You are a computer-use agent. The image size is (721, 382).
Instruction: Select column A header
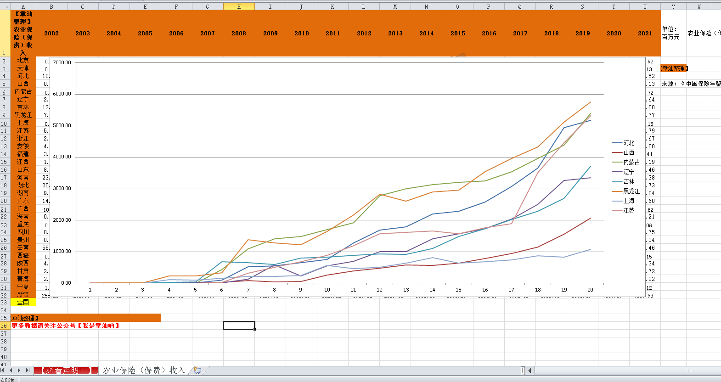pyautogui.click(x=23, y=6)
